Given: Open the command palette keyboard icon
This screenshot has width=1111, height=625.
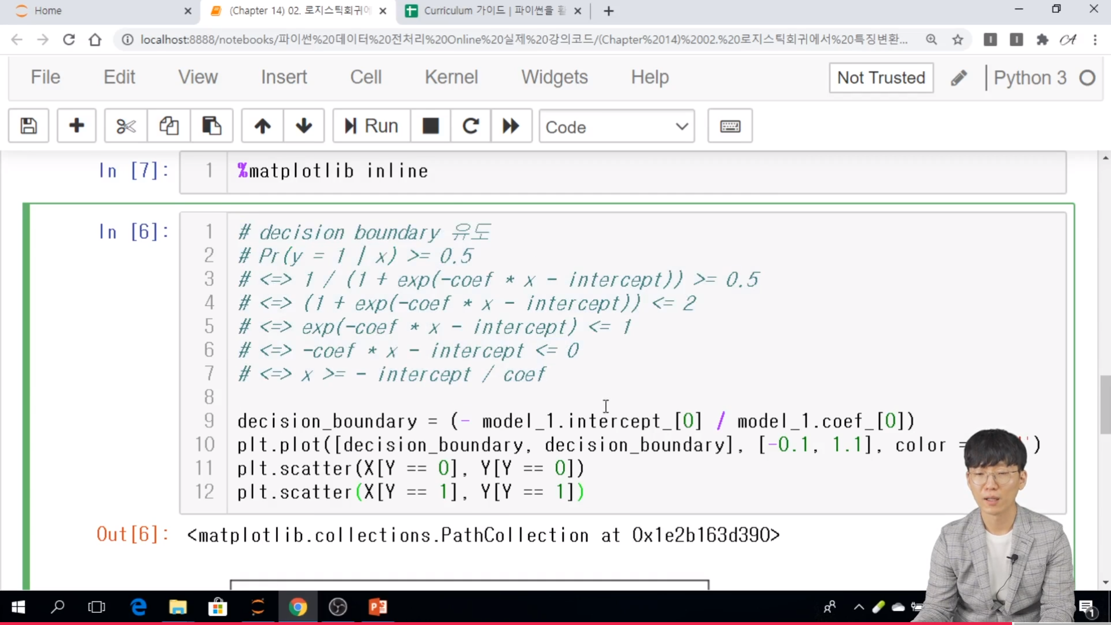Looking at the screenshot, I should 730,126.
